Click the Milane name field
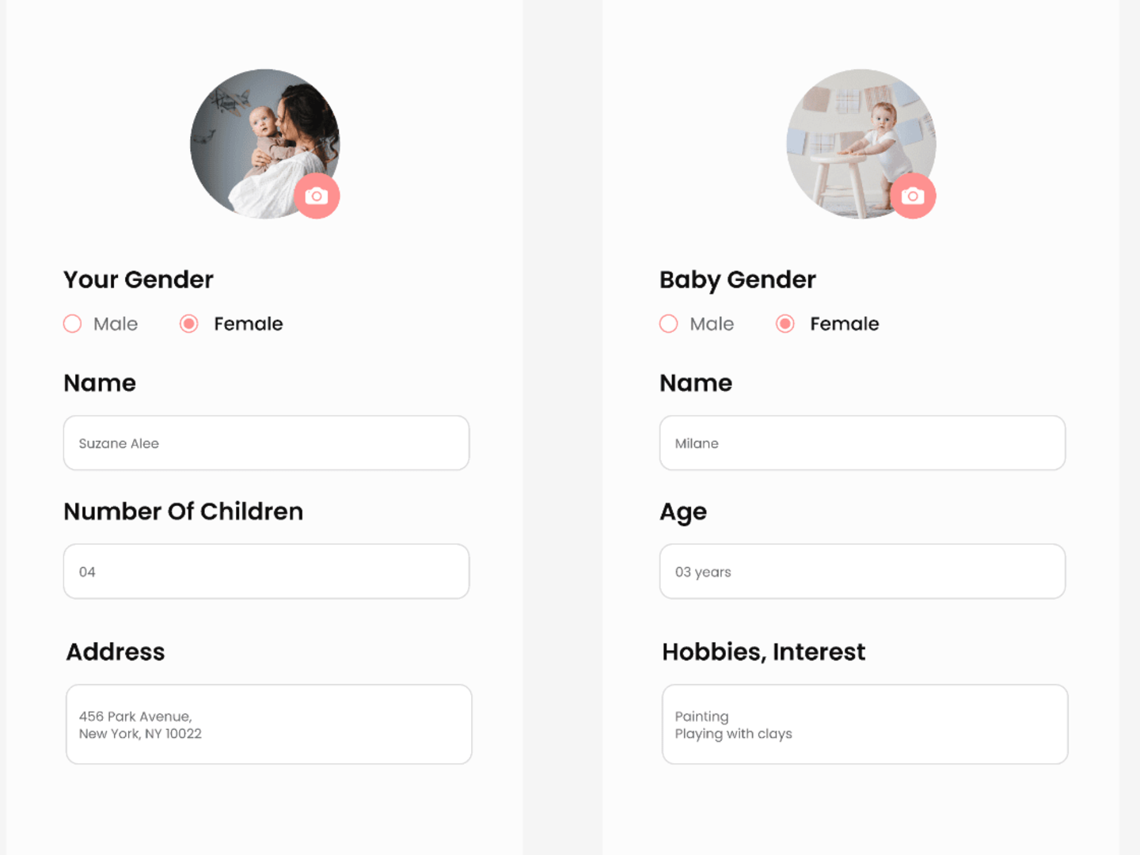This screenshot has height=855, width=1140. point(862,443)
